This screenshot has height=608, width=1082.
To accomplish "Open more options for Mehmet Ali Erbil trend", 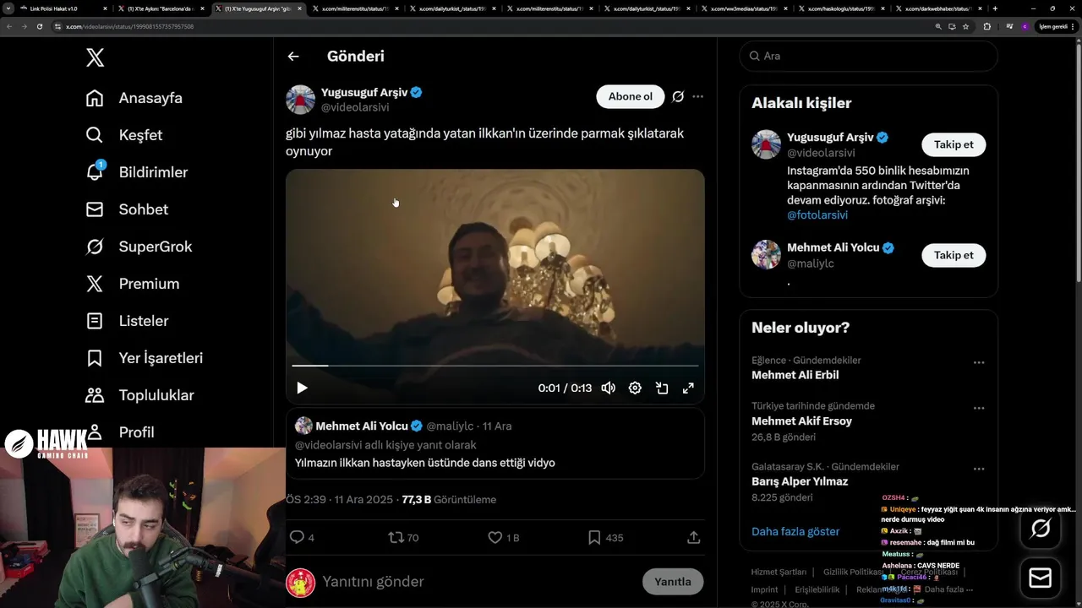I will pos(979,362).
